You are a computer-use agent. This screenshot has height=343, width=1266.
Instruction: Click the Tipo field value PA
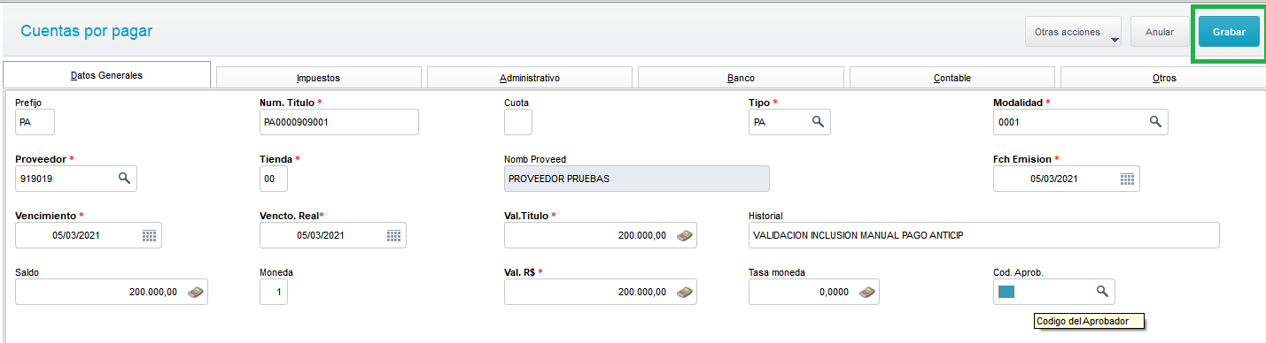point(759,122)
